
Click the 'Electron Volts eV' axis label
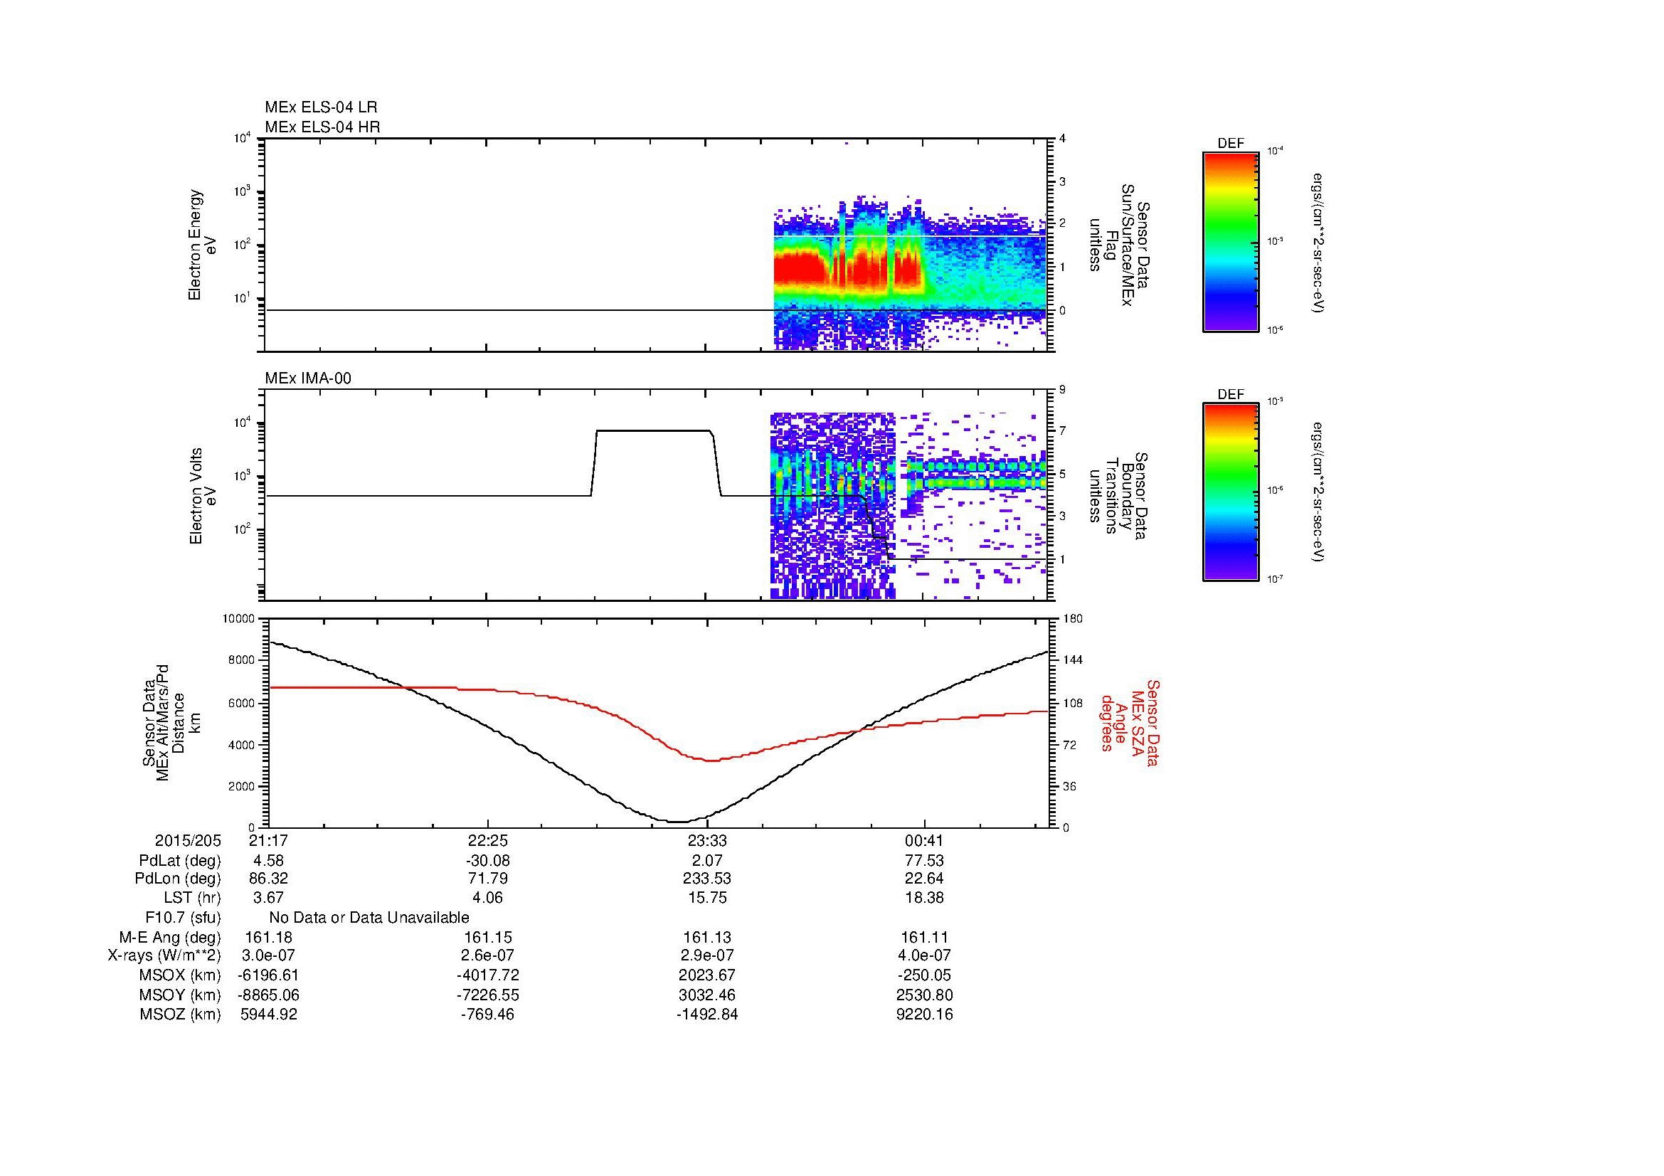[x=203, y=497]
